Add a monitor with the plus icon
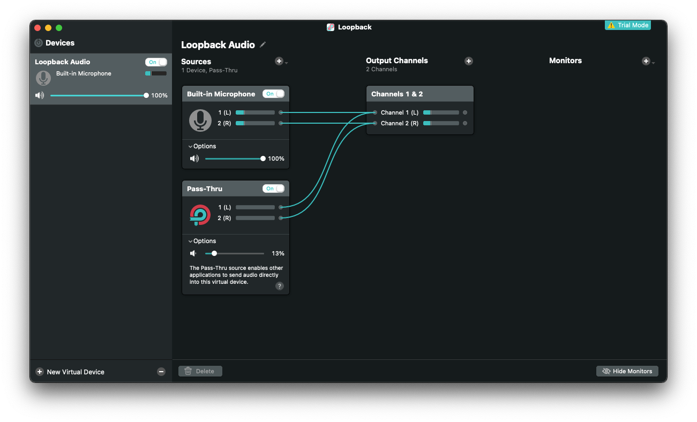The height and width of the screenshot is (422, 697). 646,61
